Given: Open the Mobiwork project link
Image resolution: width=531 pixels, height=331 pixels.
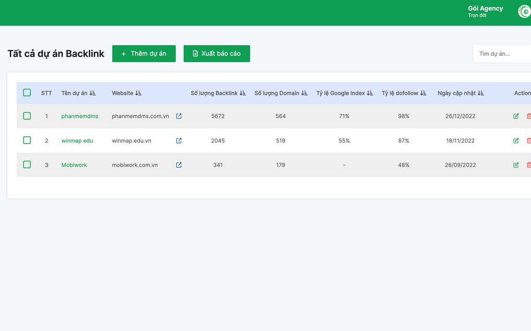Looking at the screenshot, I should coord(74,165).
